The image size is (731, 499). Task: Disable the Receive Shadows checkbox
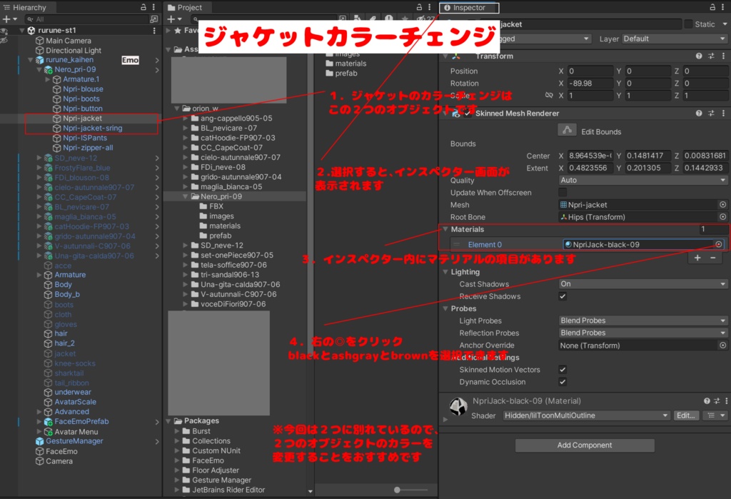pos(563,296)
